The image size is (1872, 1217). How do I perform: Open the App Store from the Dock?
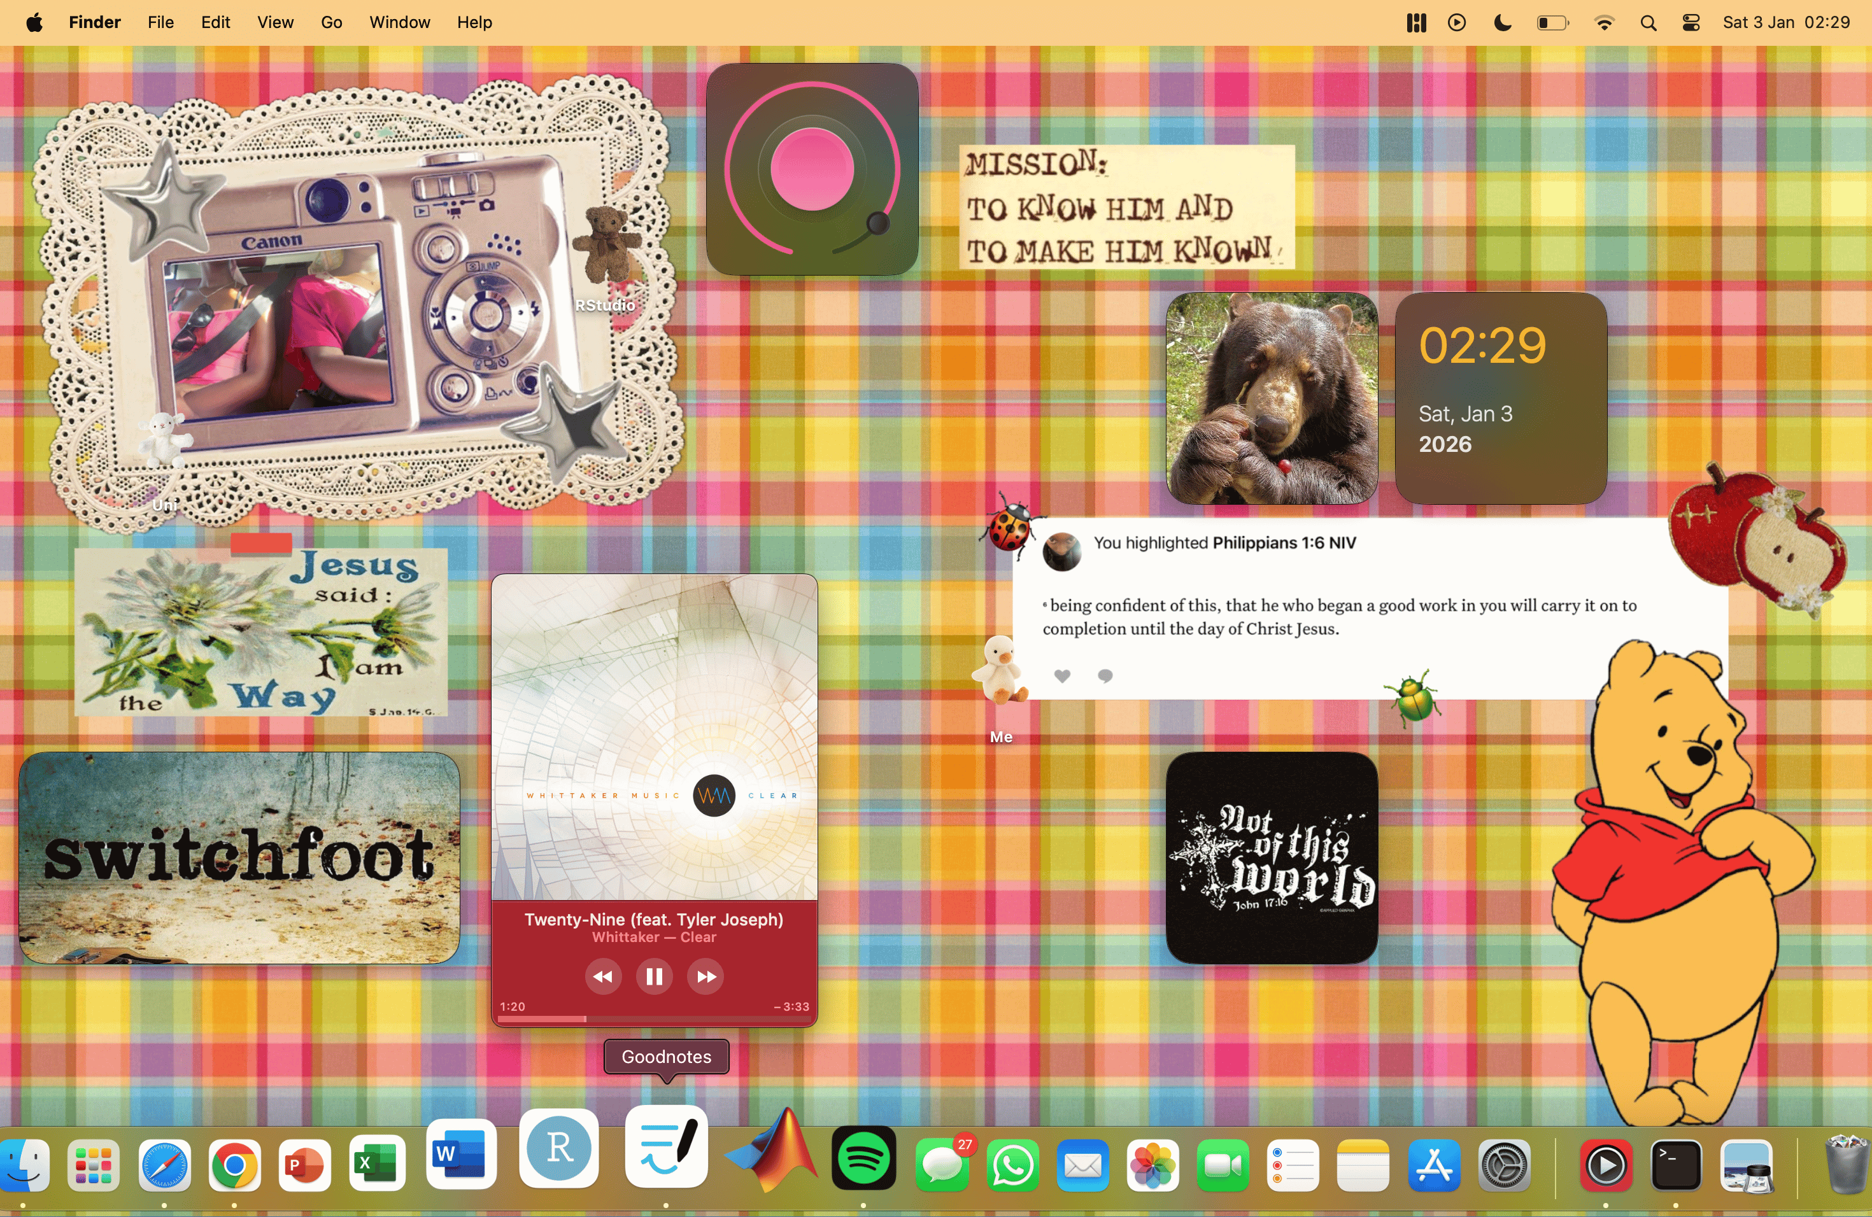[1433, 1164]
